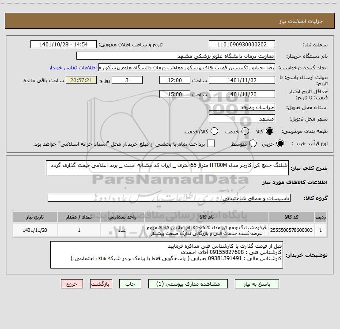
Task: Click the goods group field تاسیسات و مصالح ساختمانی
Action: tap(169, 198)
